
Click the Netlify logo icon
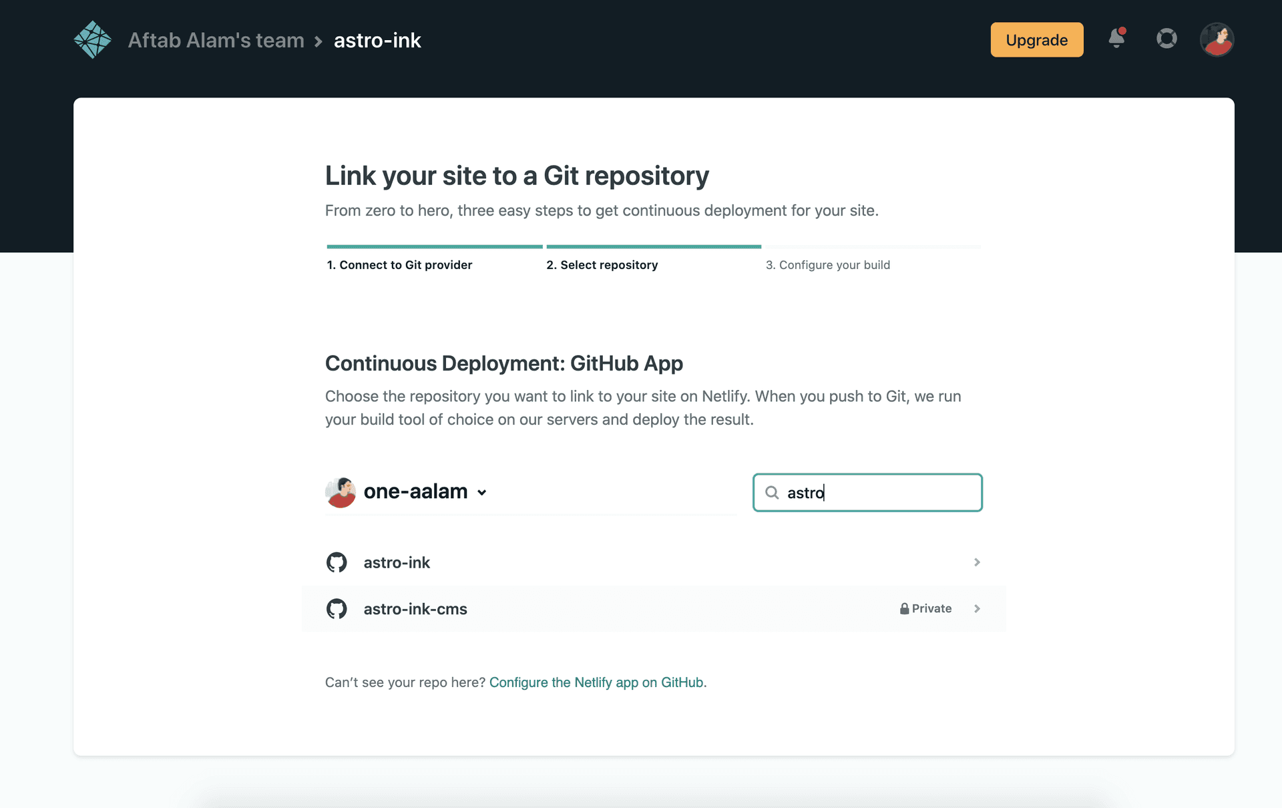(92, 40)
